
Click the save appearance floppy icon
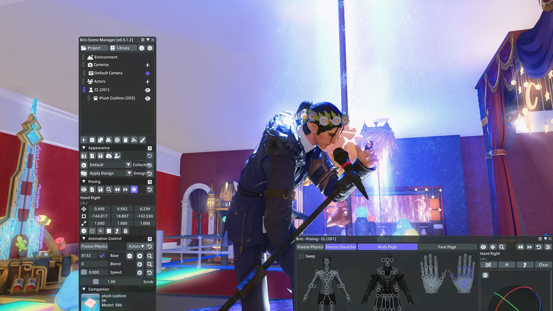pyautogui.click(x=101, y=156)
